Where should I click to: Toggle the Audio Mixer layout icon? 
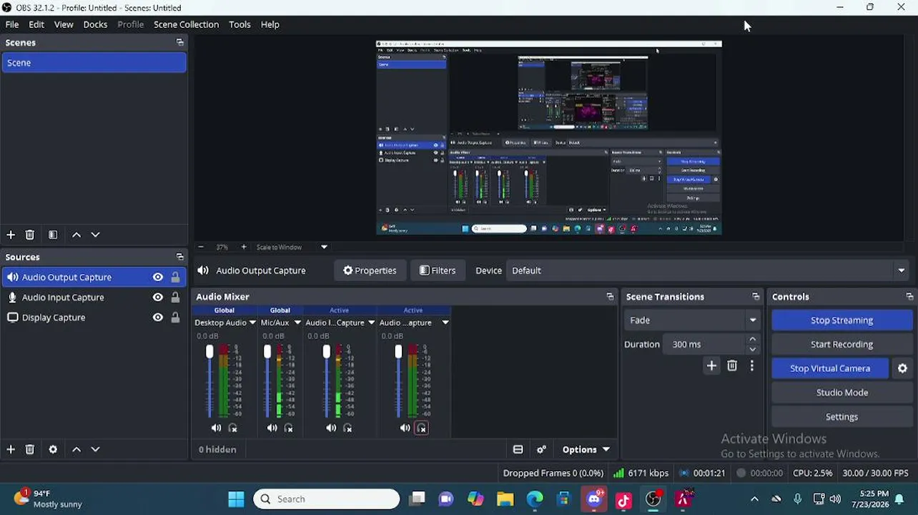518,449
